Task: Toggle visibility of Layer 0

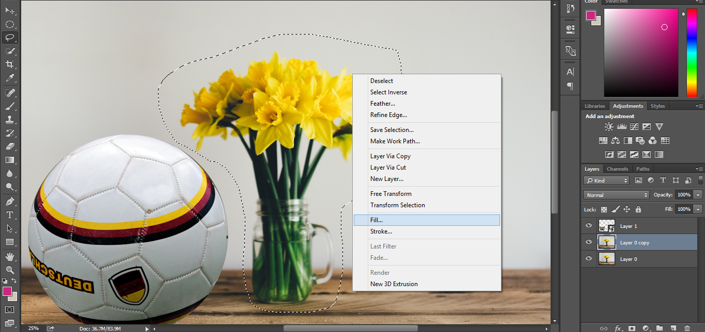Action: tap(589, 259)
